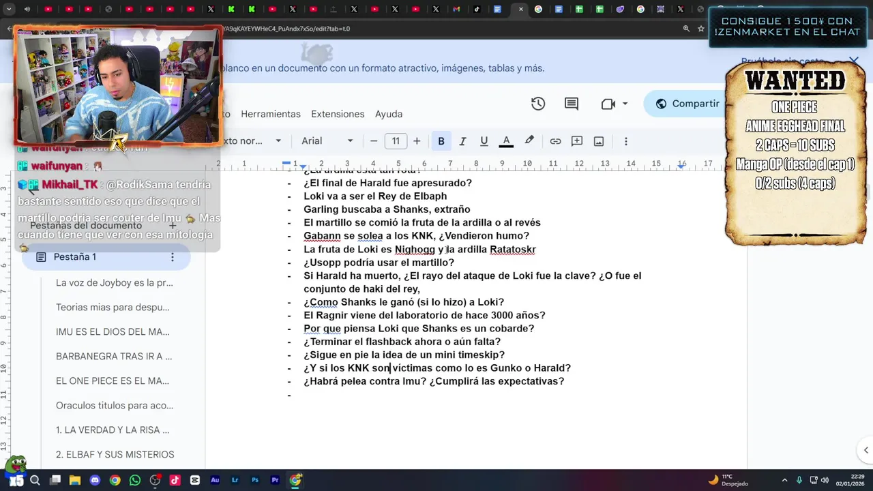Click the font size field showing 11

pos(396,141)
